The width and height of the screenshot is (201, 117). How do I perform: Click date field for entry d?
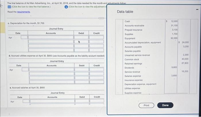[25, 69]
